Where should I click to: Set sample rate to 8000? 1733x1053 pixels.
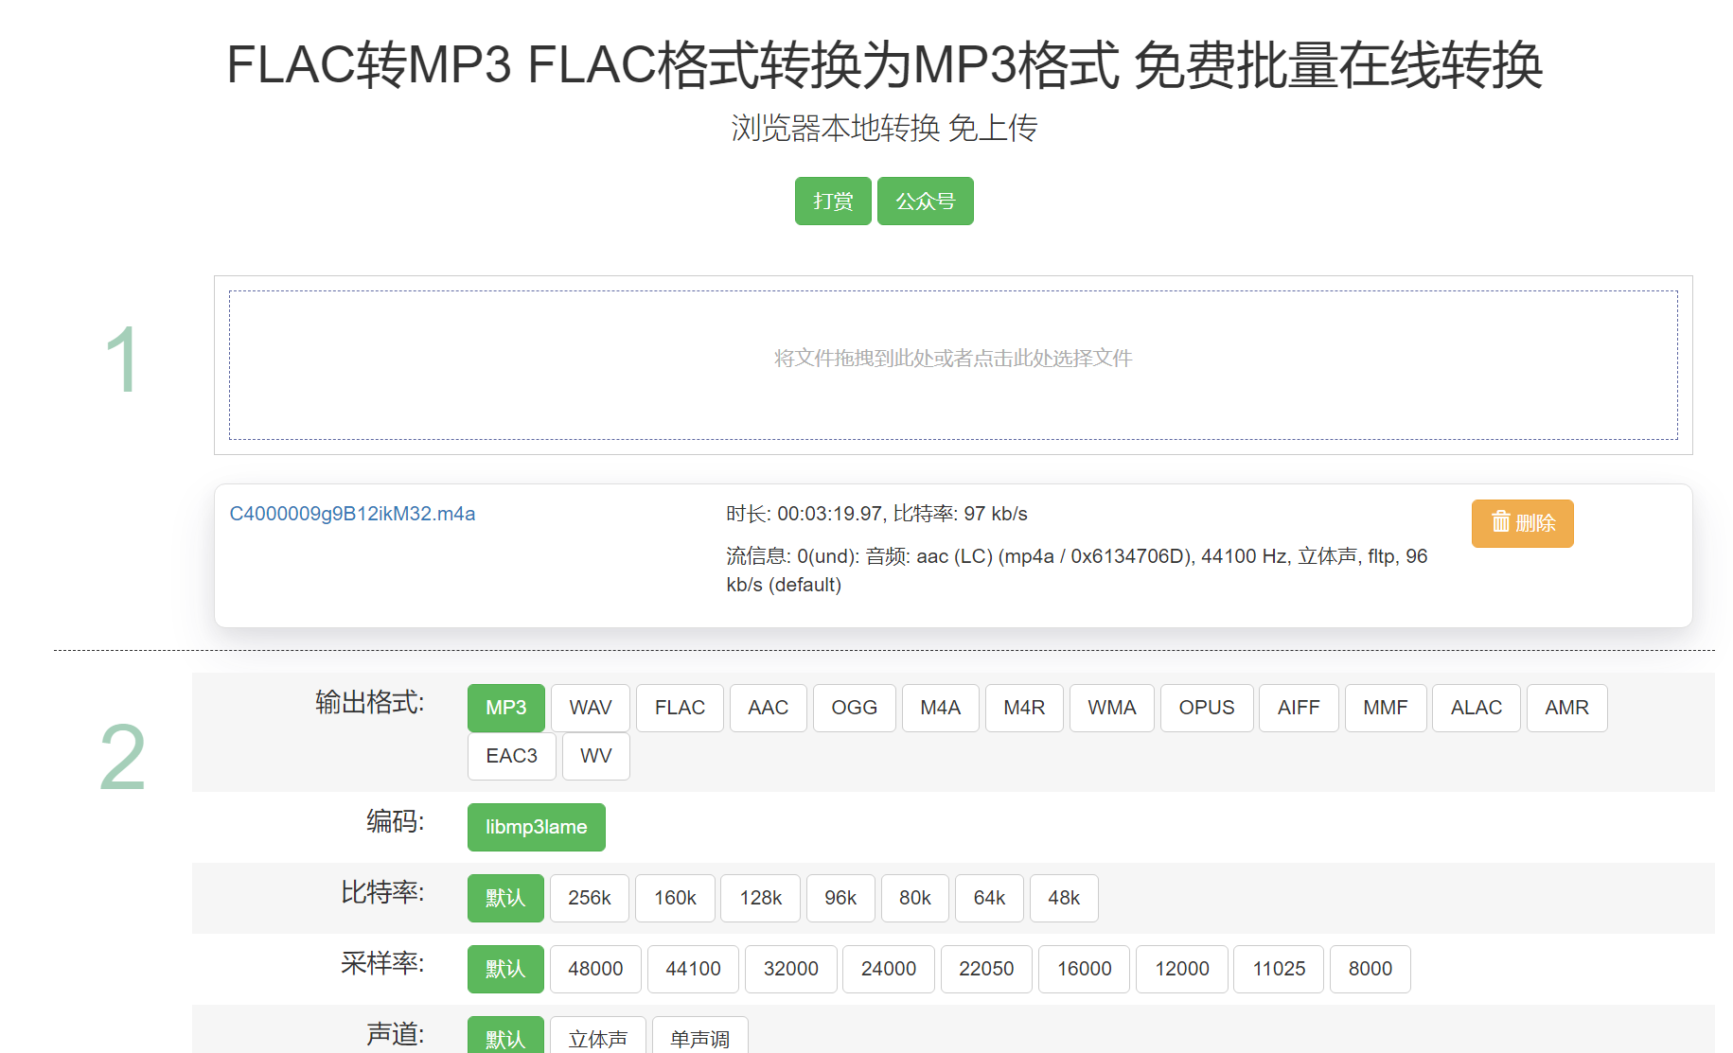[x=1370, y=968]
